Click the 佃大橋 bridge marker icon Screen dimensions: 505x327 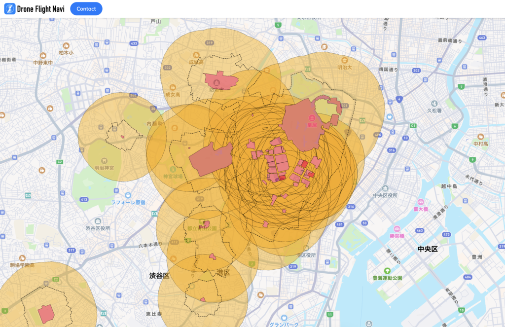421,202
